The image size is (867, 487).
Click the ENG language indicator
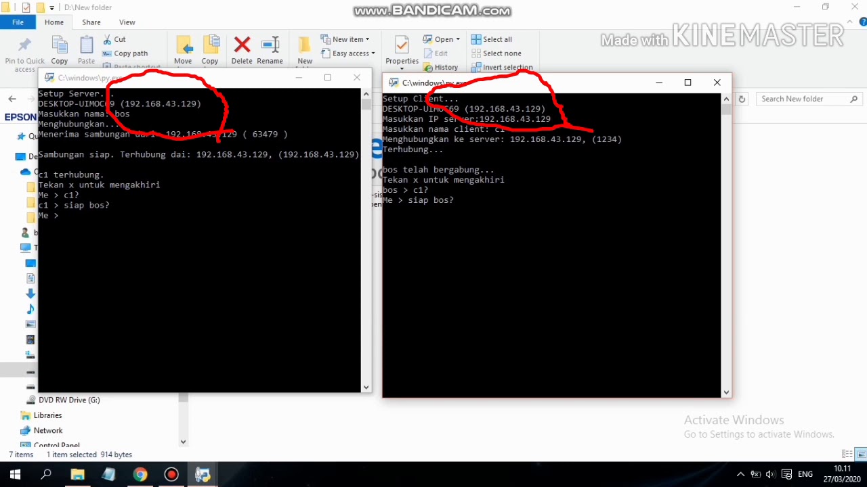[x=805, y=474]
